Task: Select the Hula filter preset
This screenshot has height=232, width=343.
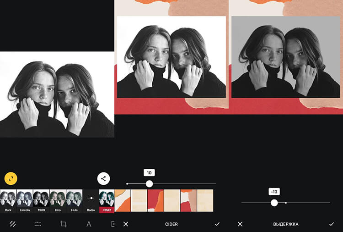Action: (x=74, y=201)
